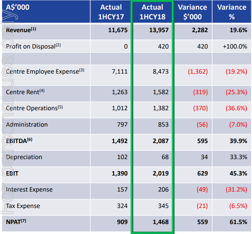Select the NPAT row label

click(x=16, y=222)
